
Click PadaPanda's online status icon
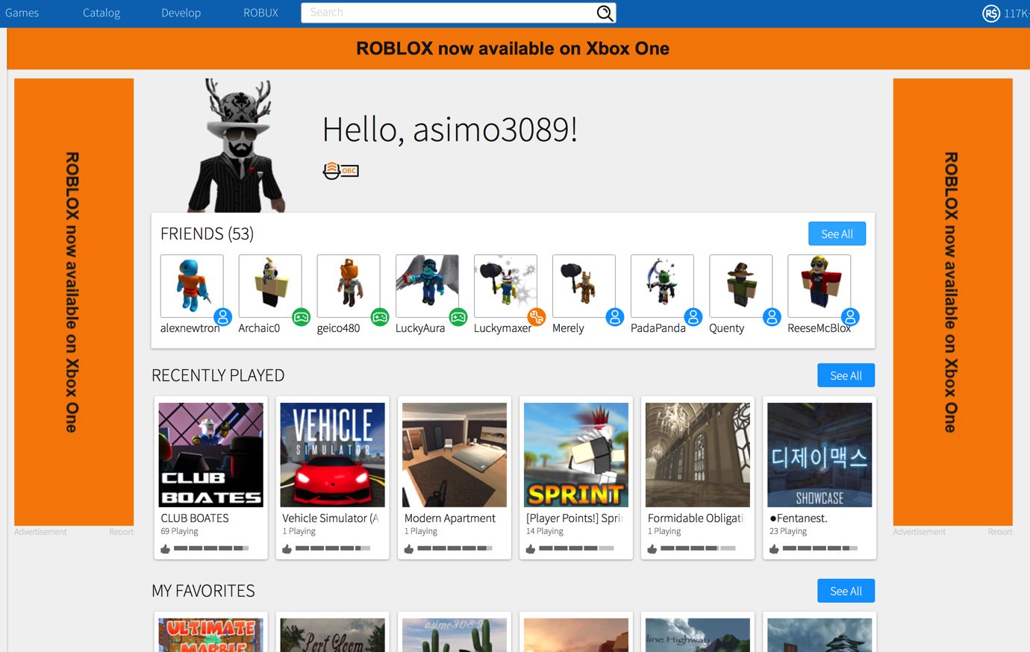tap(693, 316)
